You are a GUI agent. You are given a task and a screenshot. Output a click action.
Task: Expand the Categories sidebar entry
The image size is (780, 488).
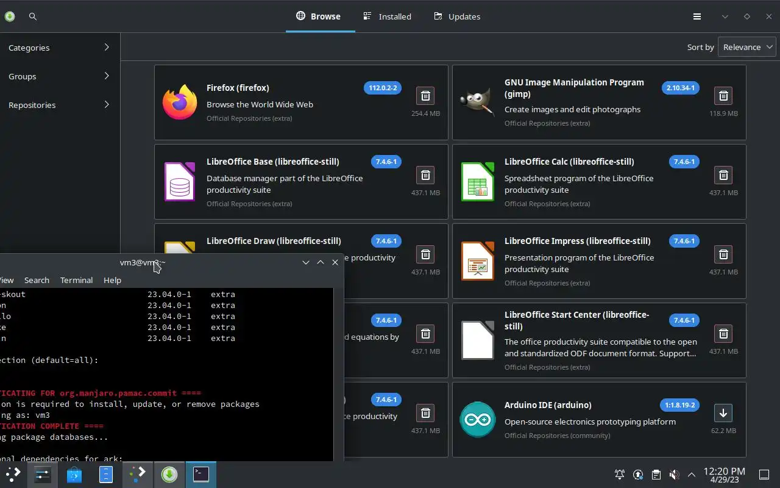coord(59,48)
